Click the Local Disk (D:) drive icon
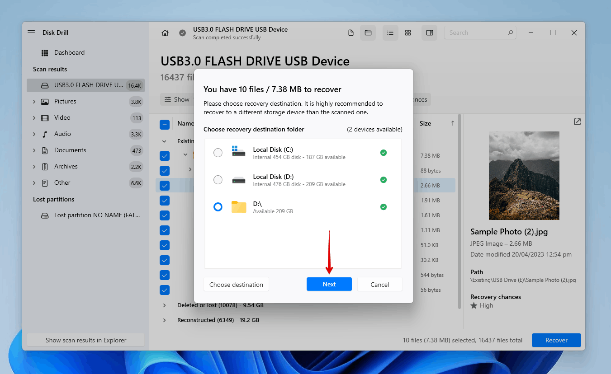This screenshot has width=611, height=374. (x=238, y=180)
